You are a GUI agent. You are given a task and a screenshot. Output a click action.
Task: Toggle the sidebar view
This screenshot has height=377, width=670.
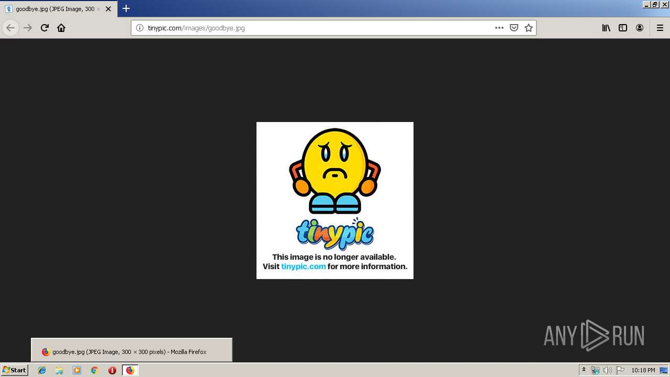point(623,28)
